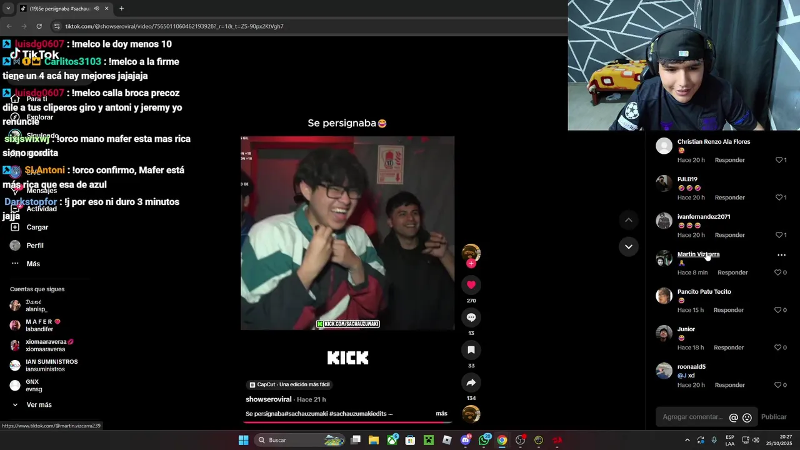Click the browser address bar URL
The height and width of the screenshot is (450, 800).
point(174,26)
